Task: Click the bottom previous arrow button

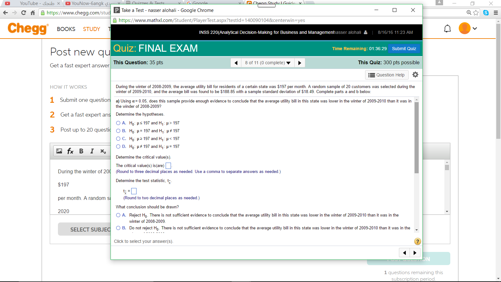Action: coord(404,253)
